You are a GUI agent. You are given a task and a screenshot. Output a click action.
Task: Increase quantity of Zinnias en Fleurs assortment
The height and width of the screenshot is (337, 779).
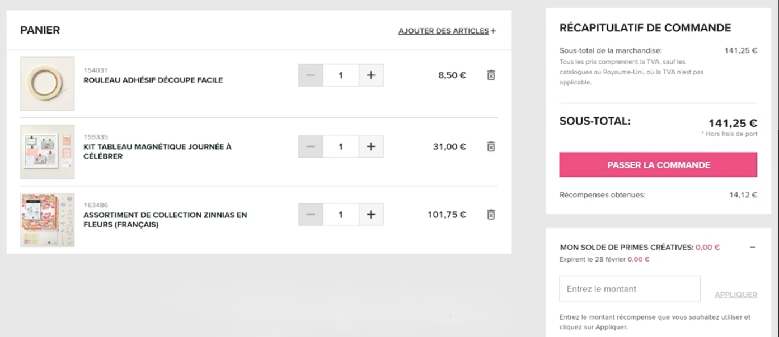(x=371, y=215)
